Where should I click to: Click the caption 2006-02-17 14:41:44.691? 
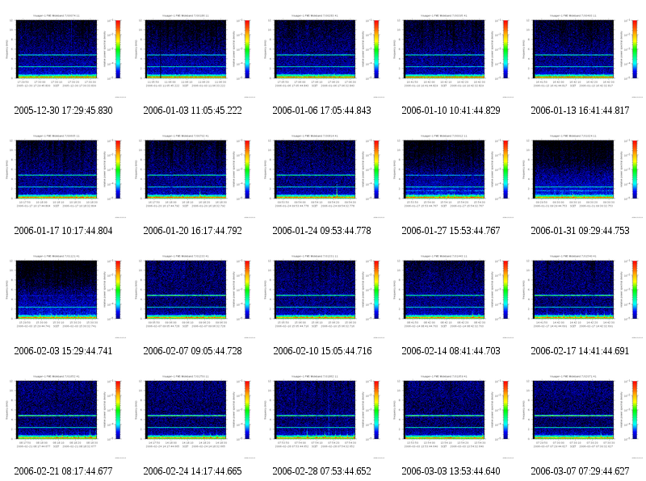580,351
